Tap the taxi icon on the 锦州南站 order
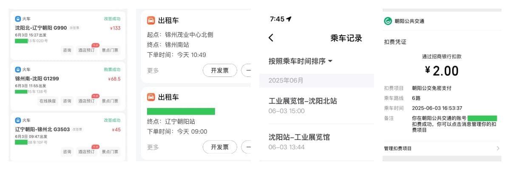The image size is (510, 170). click(x=151, y=20)
